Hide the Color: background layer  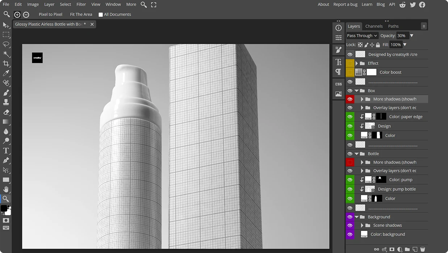(x=350, y=235)
